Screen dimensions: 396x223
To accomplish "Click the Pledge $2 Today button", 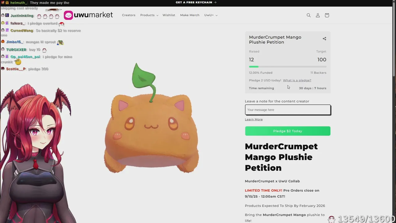I will 288,131.
